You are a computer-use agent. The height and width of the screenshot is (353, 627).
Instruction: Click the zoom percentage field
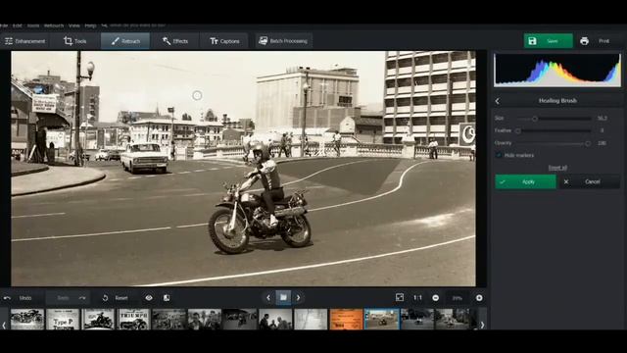[x=458, y=298]
